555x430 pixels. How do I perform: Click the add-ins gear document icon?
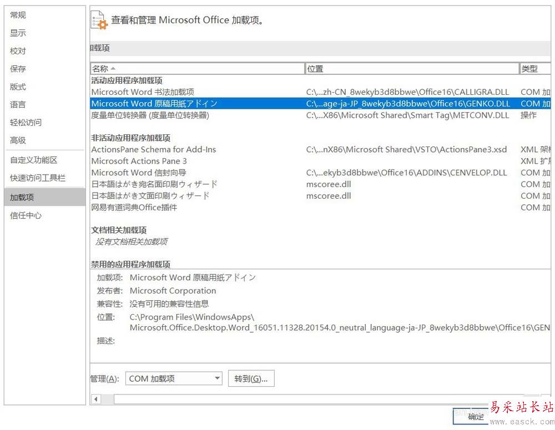99,20
